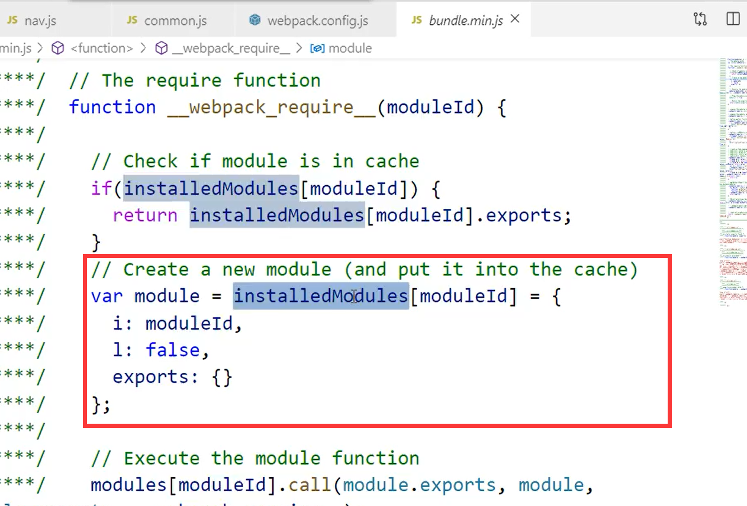Viewport: 747px width, 506px height.
Task: Click the minimap code overview
Action: click(733, 183)
